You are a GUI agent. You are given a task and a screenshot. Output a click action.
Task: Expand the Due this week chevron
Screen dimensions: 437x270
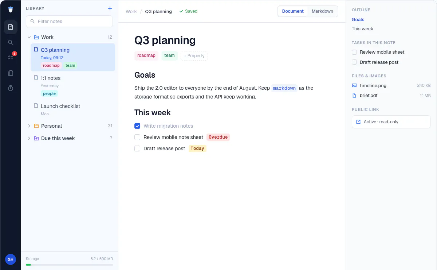click(29, 138)
